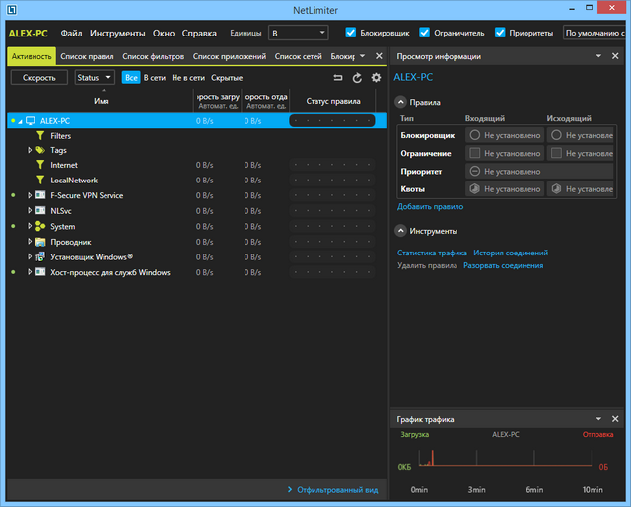631x507 pixels.
Task: Click the Filters funnel icon in tree
Action: 40,136
